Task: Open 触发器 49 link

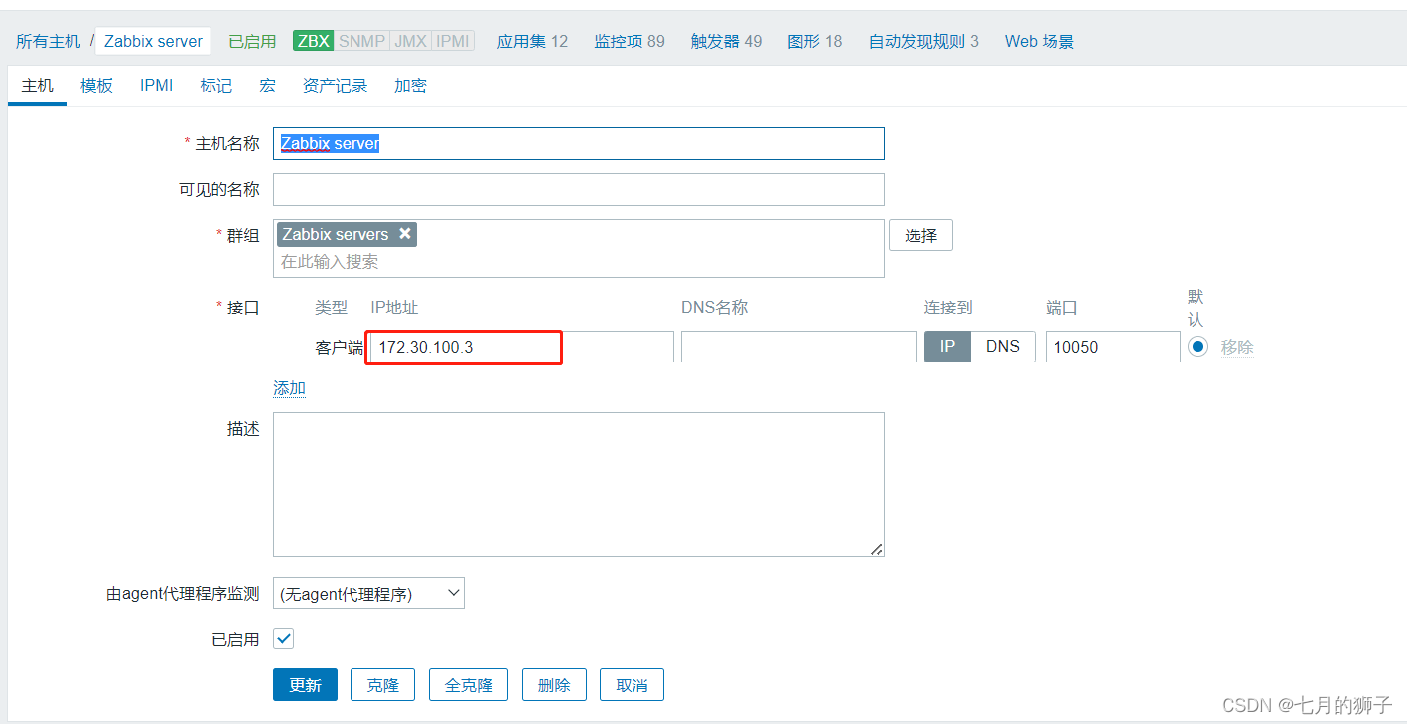Action: click(x=726, y=41)
